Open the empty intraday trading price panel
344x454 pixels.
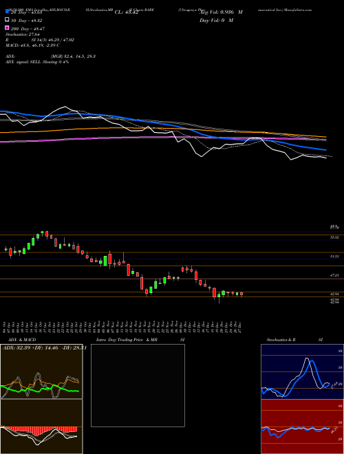coord(138,385)
